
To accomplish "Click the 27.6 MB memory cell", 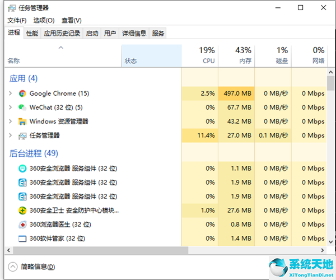I will click(x=236, y=211).
